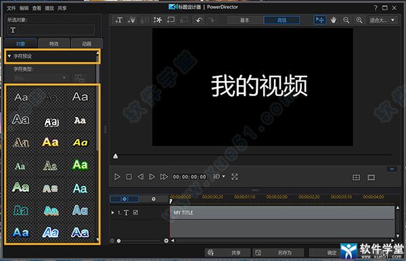
Task: Click the timeline playhead marker
Action: point(171,201)
